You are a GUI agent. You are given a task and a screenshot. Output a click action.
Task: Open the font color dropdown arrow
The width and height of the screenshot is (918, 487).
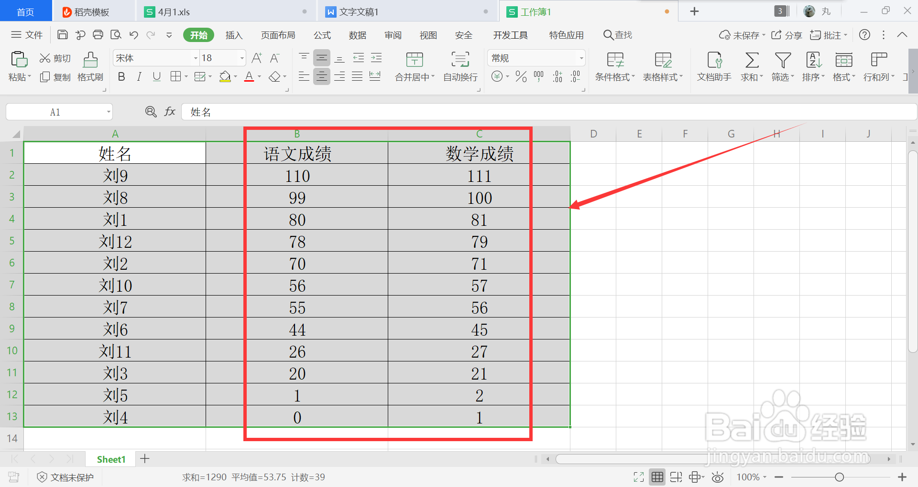pos(259,76)
